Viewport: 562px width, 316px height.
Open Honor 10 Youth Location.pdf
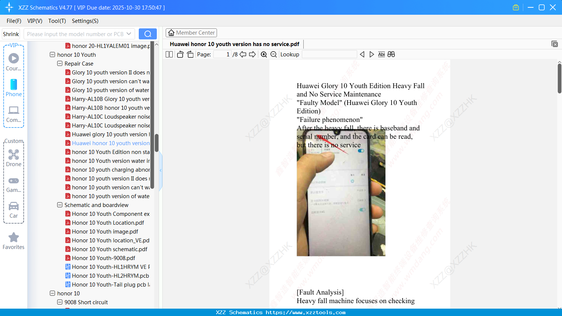click(x=104, y=222)
